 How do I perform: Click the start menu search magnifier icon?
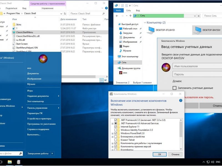tap(21, 154)
